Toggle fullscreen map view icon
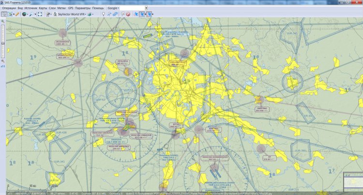The image size is (363, 195). [x=40, y=15]
